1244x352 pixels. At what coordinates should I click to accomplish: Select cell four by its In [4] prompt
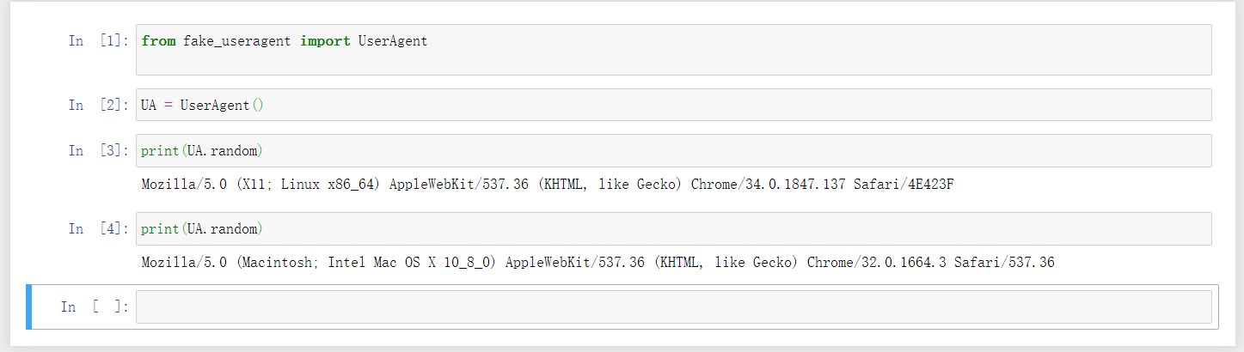pyautogui.click(x=100, y=229)
